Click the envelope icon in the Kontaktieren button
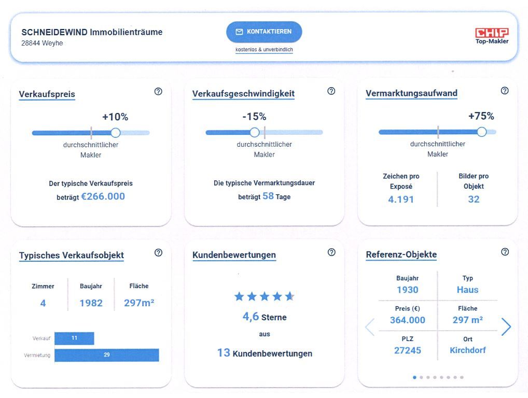The image size is (528, 398). point(239,32)
